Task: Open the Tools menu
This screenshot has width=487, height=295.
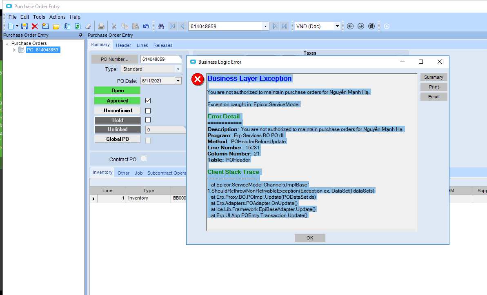Action: tap(39, 17)
